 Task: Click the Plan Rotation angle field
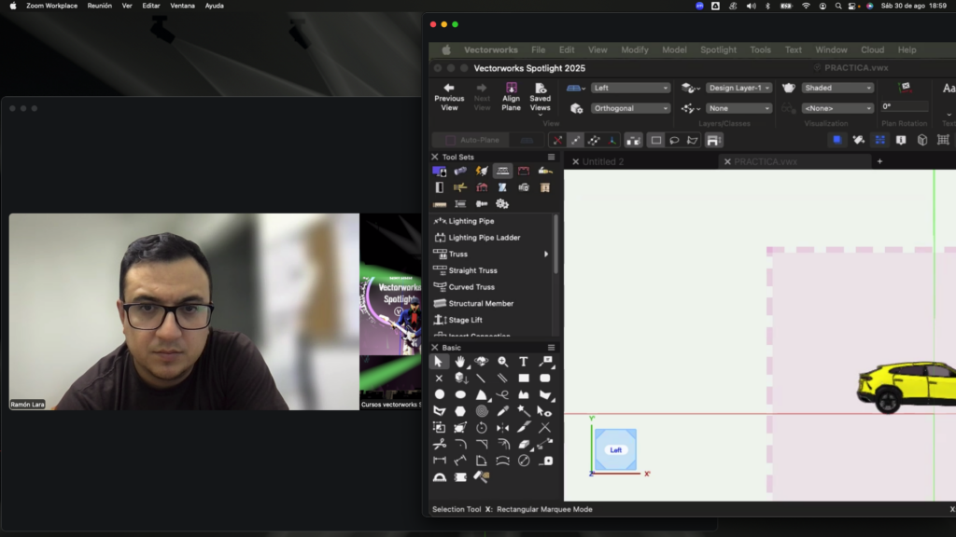tap(905, 107)
